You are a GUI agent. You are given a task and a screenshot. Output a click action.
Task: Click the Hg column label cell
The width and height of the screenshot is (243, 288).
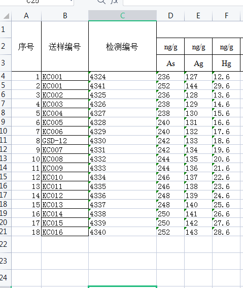[x=226, y=63]
